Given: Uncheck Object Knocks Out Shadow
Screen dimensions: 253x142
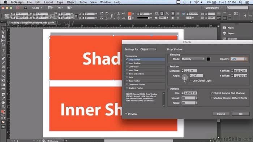Looking at the screenshot, I should [212, 93].
